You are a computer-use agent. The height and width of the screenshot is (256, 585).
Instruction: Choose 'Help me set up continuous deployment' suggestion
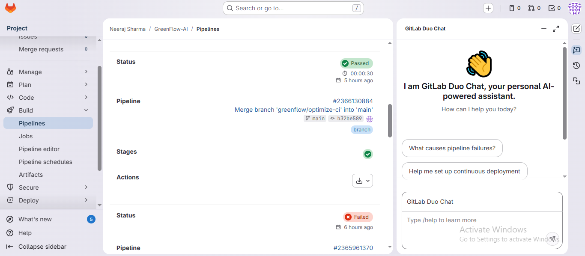coord(465,171)
